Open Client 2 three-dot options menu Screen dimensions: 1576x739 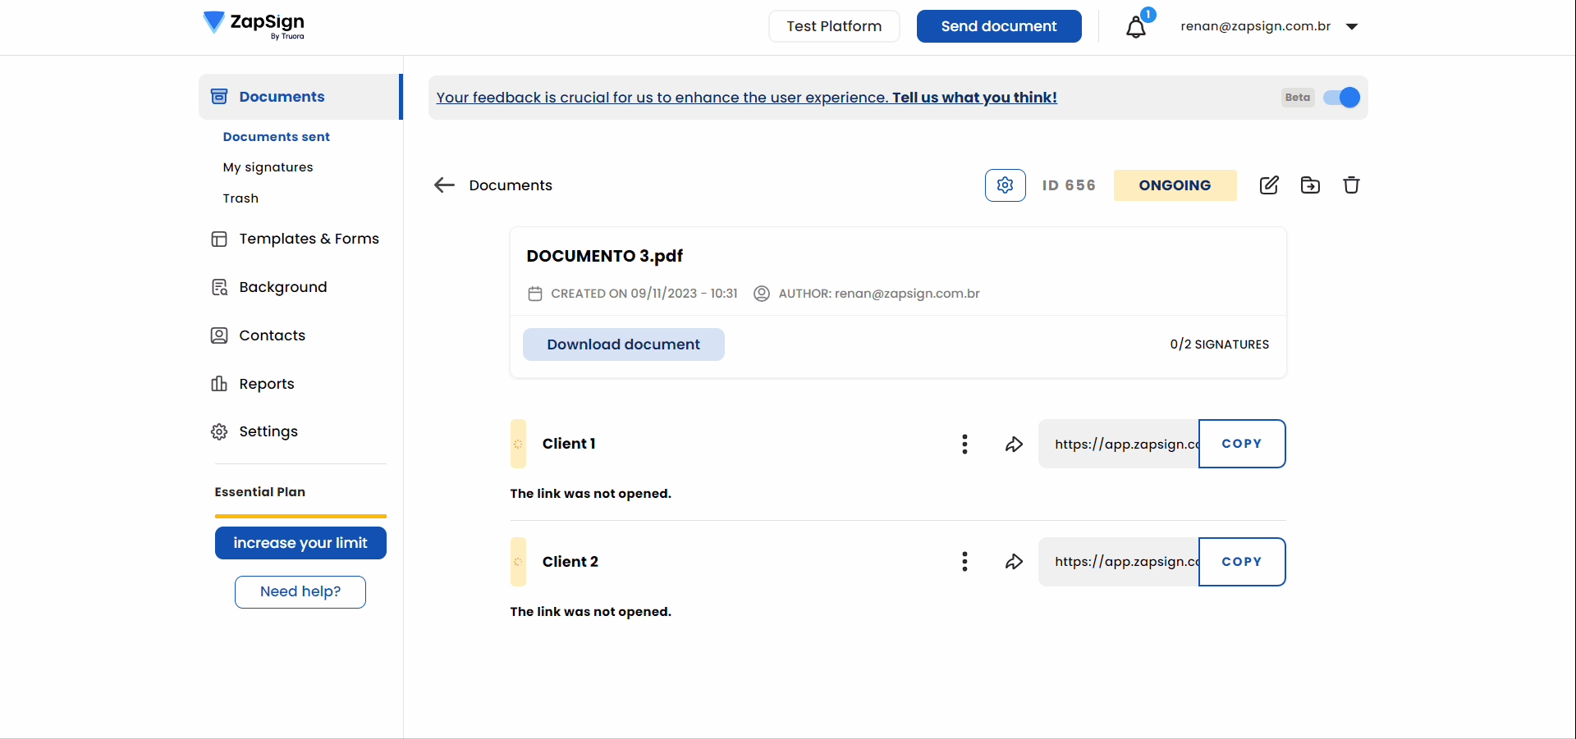pyautogui.click(x=964, y=562)
